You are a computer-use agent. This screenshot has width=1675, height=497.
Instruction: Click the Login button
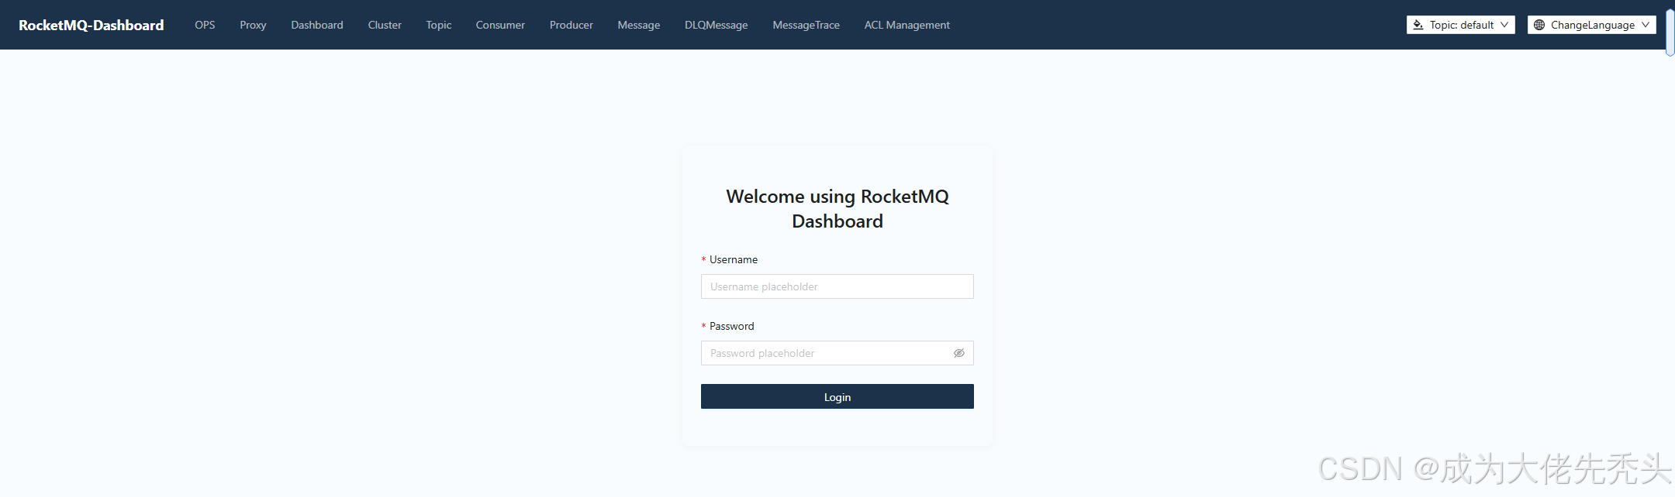(x=837, y=396)
